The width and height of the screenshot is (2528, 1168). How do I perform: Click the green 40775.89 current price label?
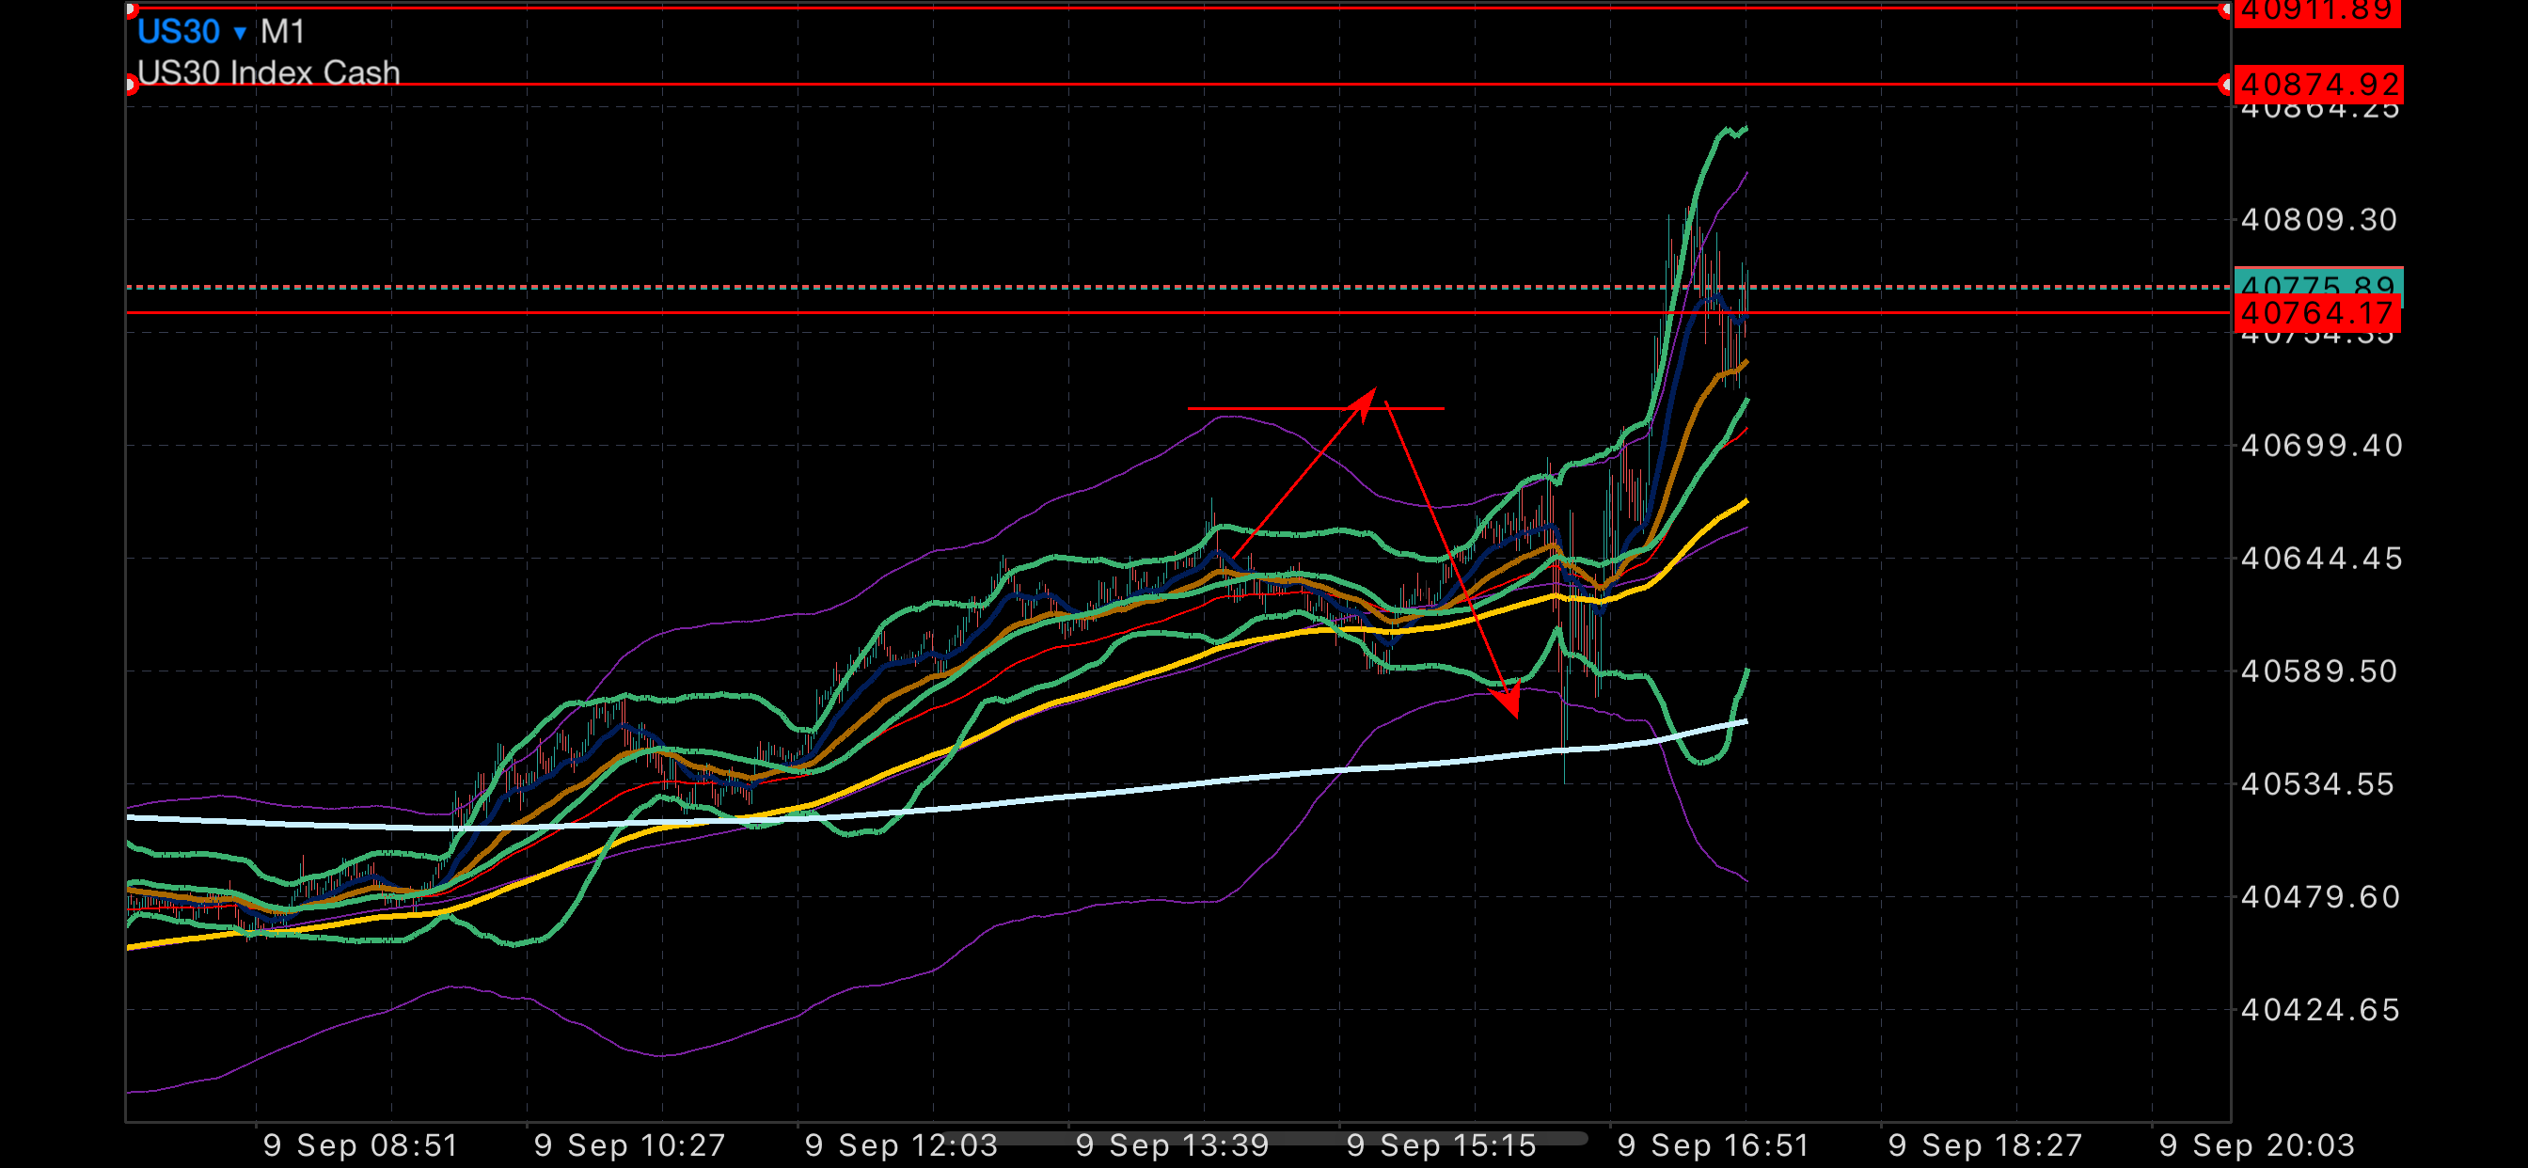point(2316,280)
